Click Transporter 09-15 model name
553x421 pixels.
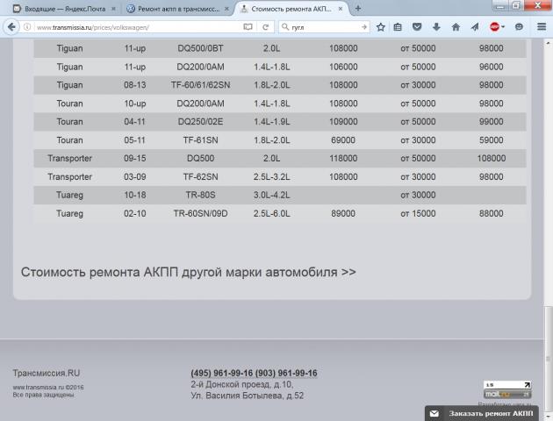(x=69, y=158)
